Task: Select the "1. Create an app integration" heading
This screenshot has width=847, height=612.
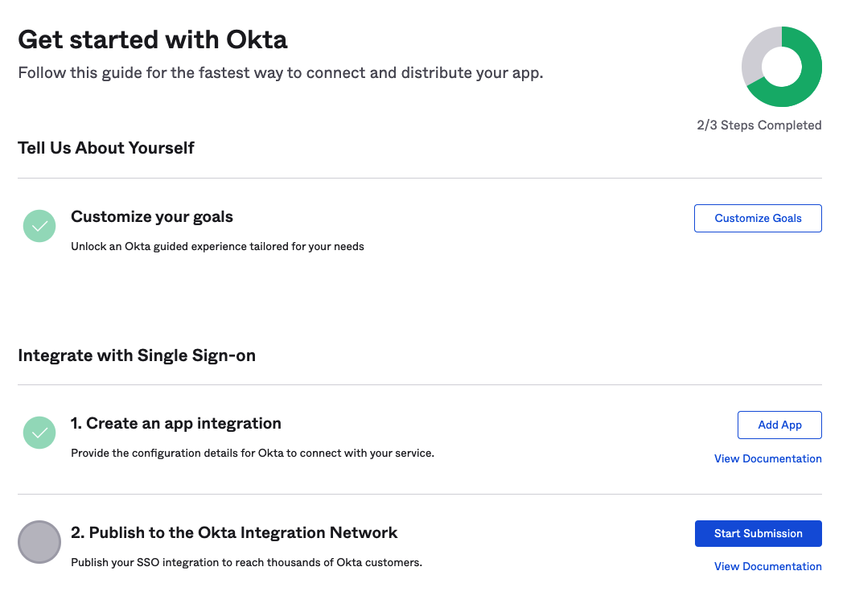Action: click(176, 423)
